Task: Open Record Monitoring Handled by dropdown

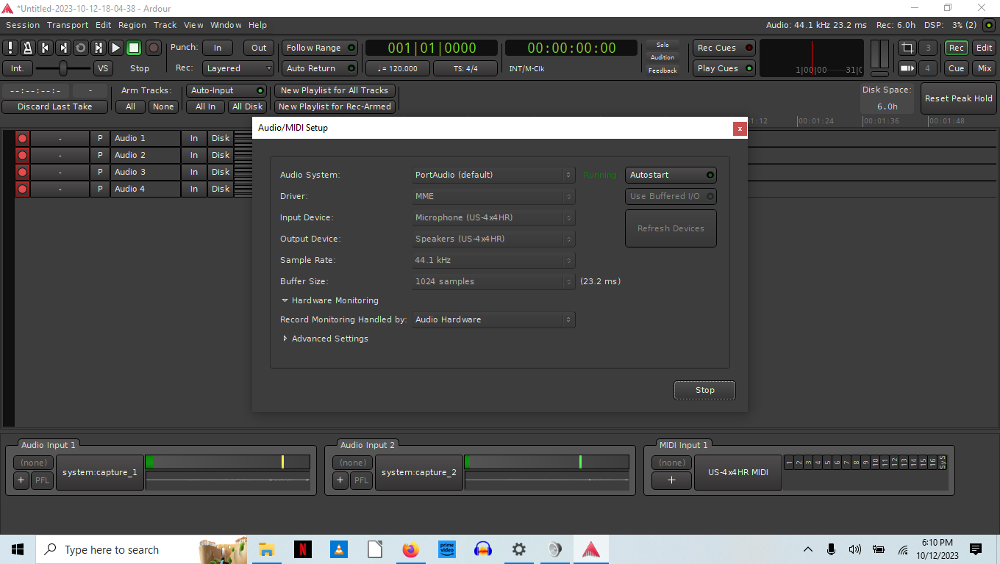Action: pyautogui.click(x=493, y=319)
